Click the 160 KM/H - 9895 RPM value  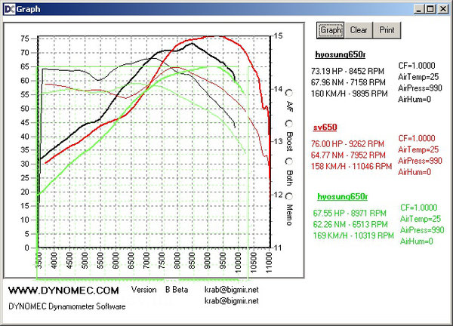pos(350,94)
